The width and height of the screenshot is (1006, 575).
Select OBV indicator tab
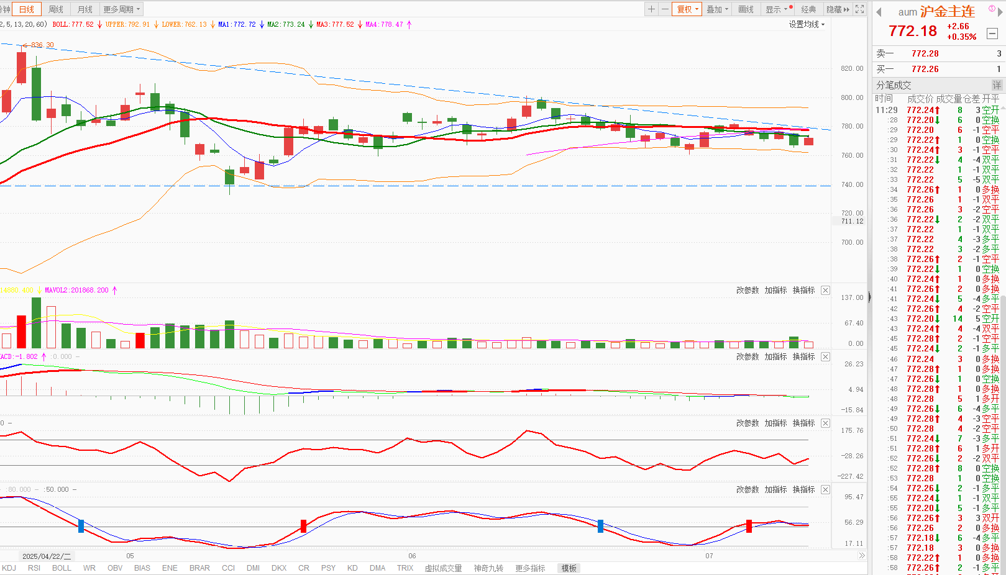tap(115, 568)
